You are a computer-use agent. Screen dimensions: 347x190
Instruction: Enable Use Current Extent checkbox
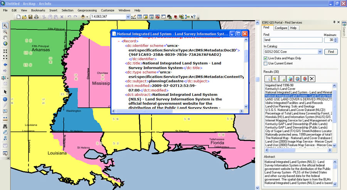[266, 63]
